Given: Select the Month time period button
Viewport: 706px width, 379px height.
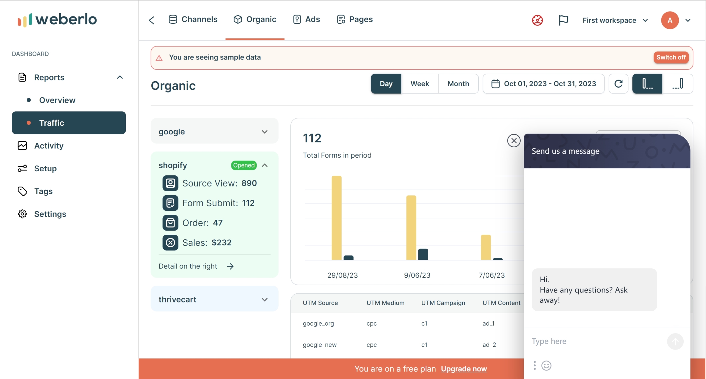Looking at the screenshot, I should point(458,83).
